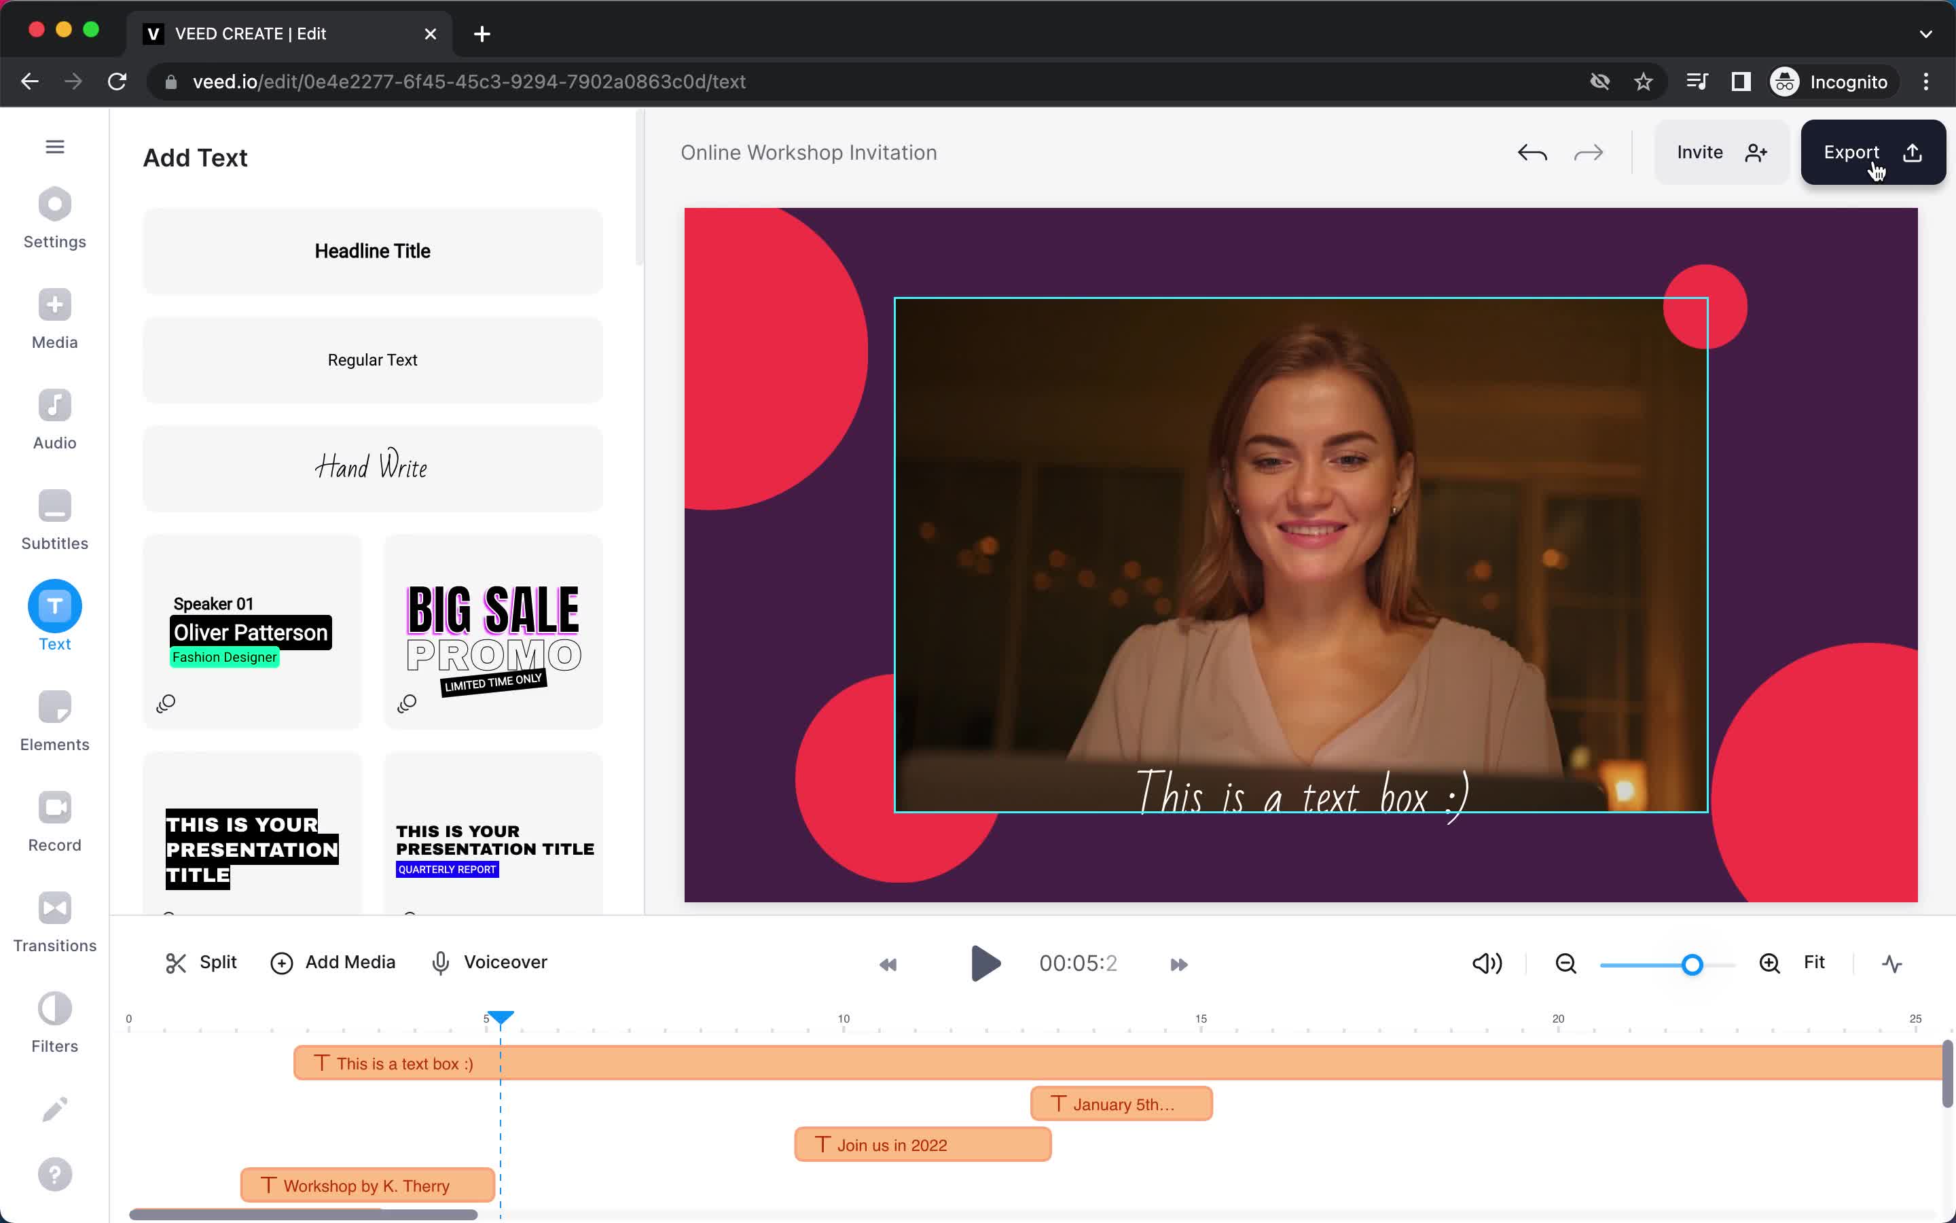
Task: Select the Headline Title text style
Action: (372, 251)
